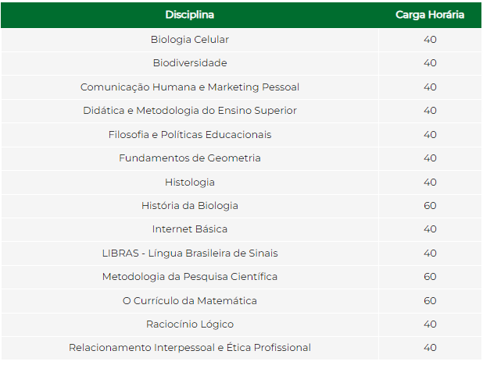Select the Biologia Celular row
483x365 pixels.
(190, 40)
